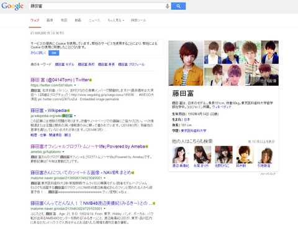Click green marker icon after Ameba blog title

(147, 146)
